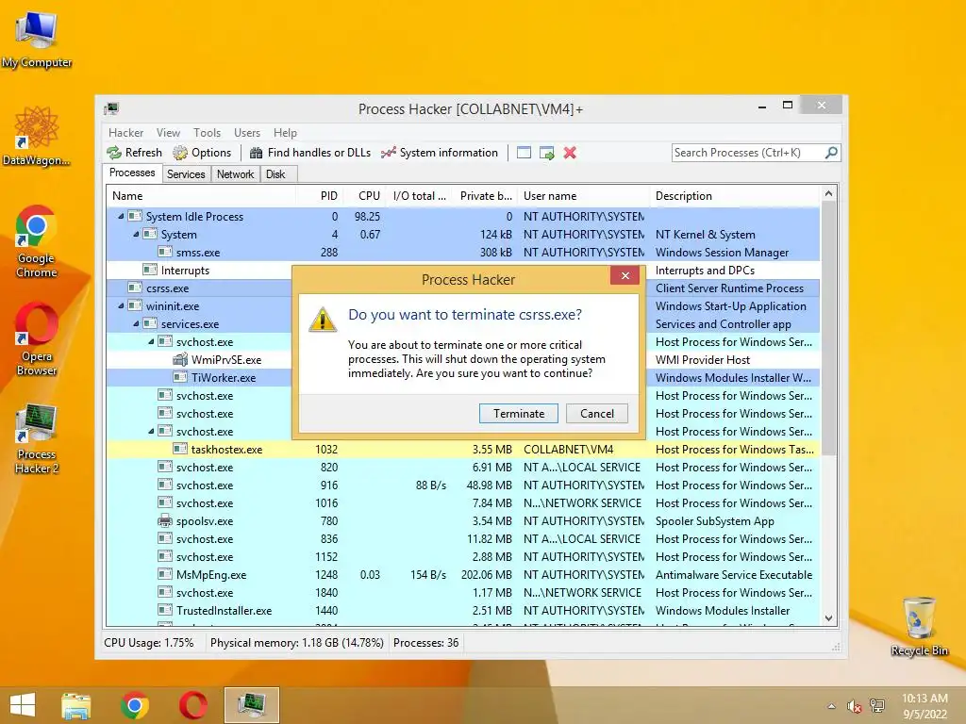This screenshot has width=966, height=724.
Task: Collapse the System process node
Action: [x=136, y=234]
